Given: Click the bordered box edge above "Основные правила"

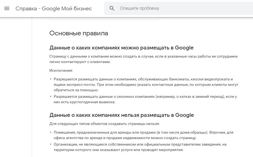Looking at the screenshot, I should [104, 20].
